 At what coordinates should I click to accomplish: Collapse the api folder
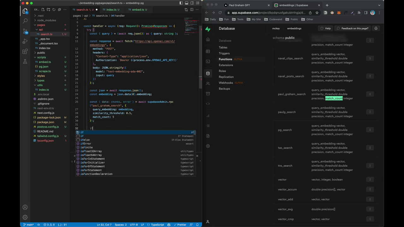[x=41, y=30]
